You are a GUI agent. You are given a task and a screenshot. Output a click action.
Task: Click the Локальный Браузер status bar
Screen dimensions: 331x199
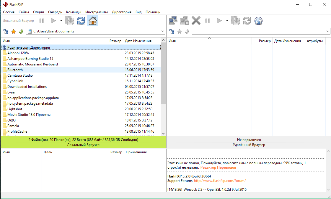pos(83,145)
